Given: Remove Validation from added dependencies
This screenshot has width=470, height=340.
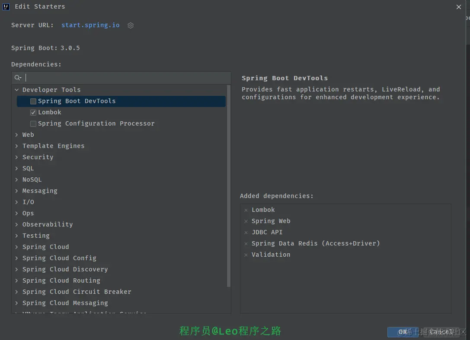Looking at the screenshot, I should coord(246,255).
